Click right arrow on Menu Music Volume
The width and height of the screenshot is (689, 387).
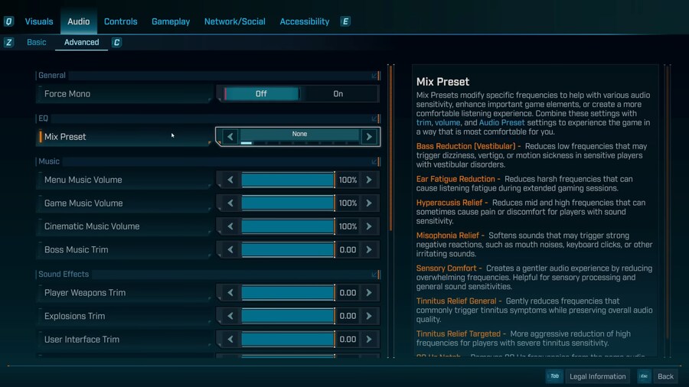pos(369,180)
